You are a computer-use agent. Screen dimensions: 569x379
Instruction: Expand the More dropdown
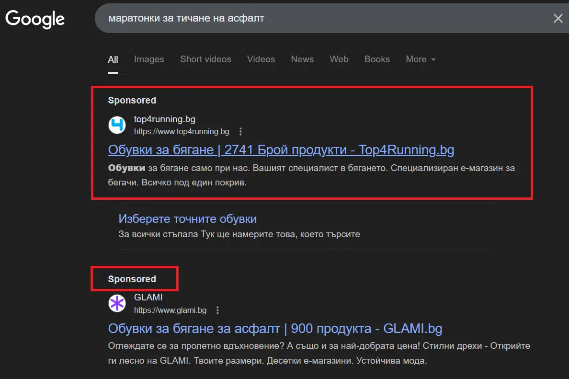(x=420, y=59)
